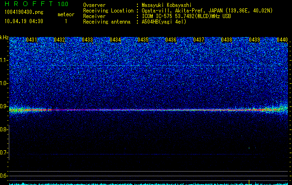Click the 0431 time marker
Screen dimensions: 292x185
click(32, 40)
